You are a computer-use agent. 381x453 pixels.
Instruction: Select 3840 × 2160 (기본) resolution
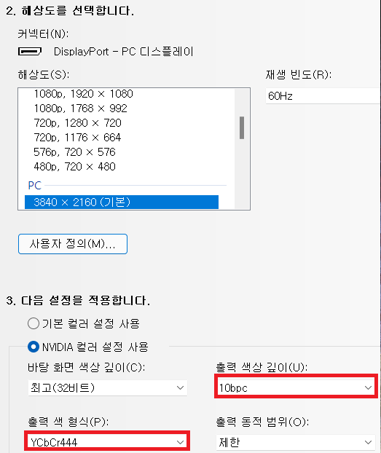coord(122,202)
